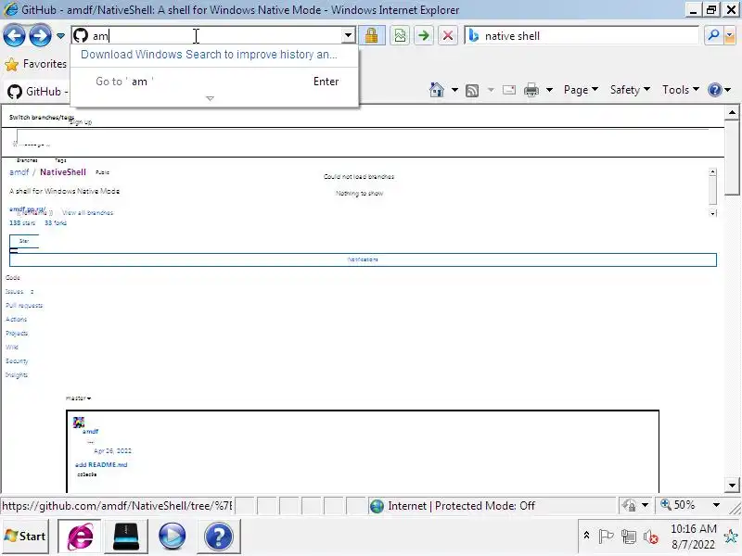Click page scrollbar up arrow

(x=732, y=112)
